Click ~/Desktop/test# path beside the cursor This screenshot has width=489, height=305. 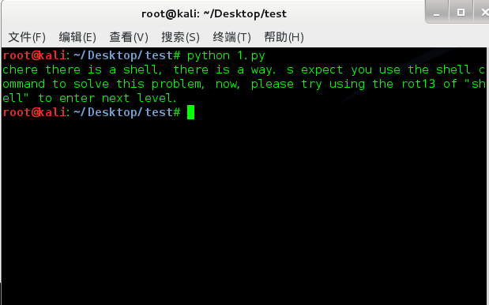point(127,112)
